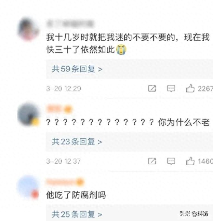The image size is (213, 221).
Task: Open first commenter's avatar profile
Action: 29,29
